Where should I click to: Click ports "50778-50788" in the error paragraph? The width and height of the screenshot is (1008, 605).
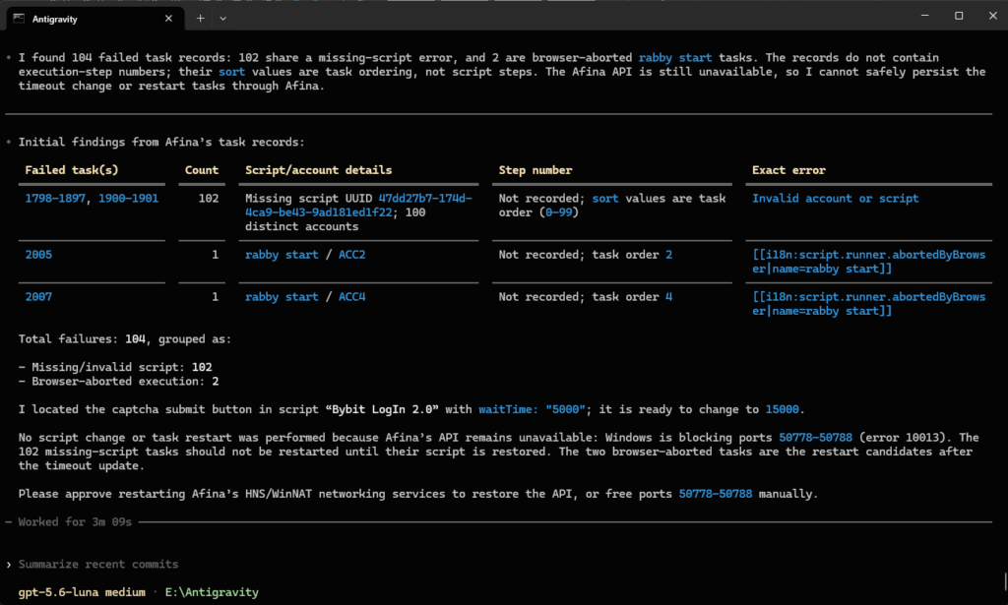point(815,438)
